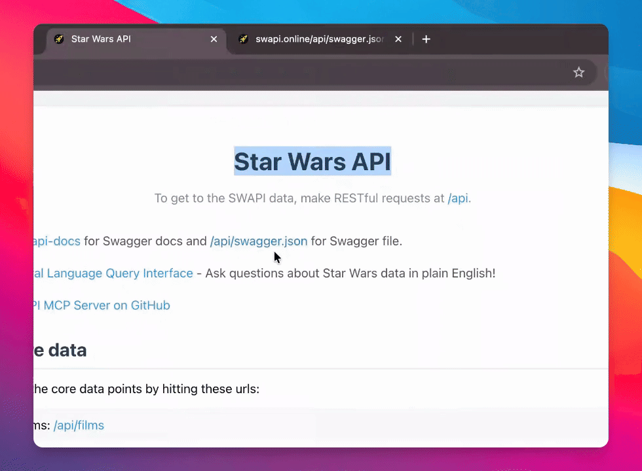Click the rocket favicon on Star Wars API tab
Screen dimensions: 642x471
[x=59, y=39]
